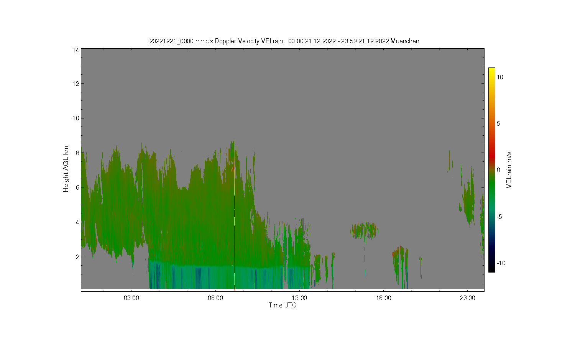Click the height axis label 8
The image size is (575, 345).
(x=77, y=153)
